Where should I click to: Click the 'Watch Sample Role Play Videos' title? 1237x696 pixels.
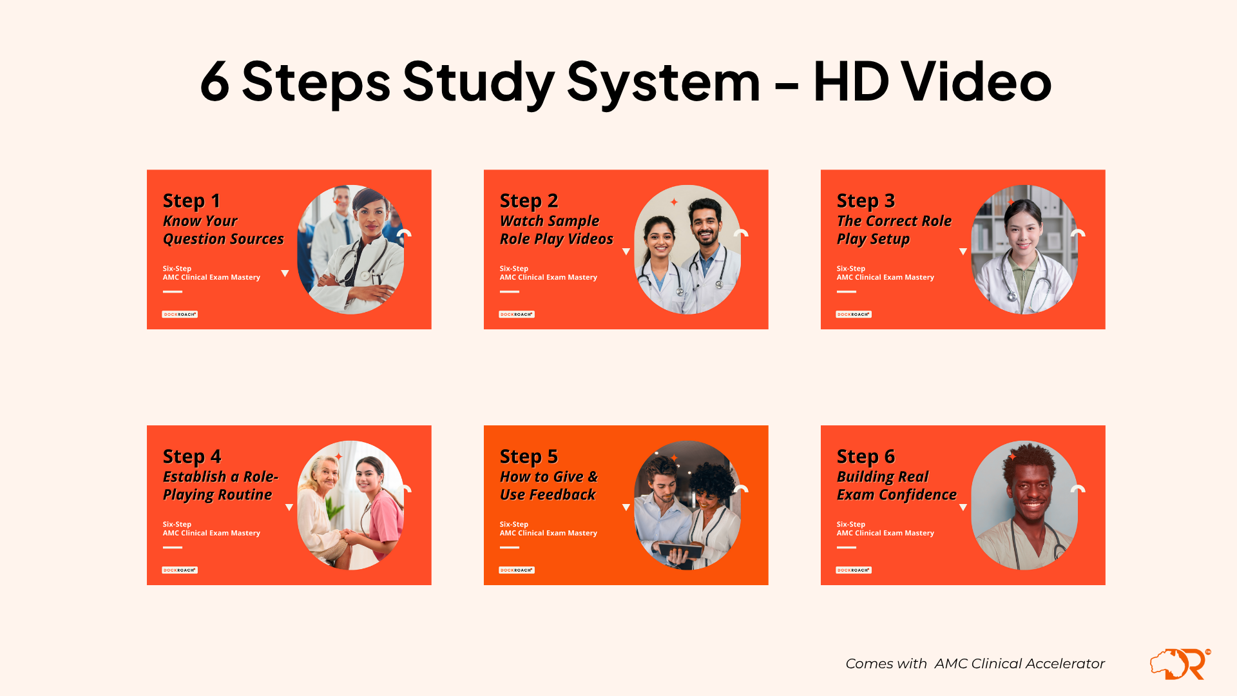(556, 230)
